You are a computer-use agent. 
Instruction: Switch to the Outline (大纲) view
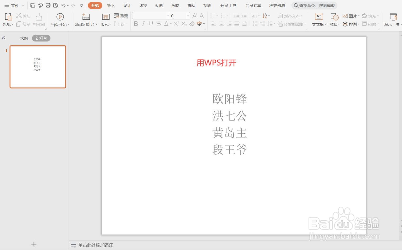pyautogui.click(x=24, y=38)
